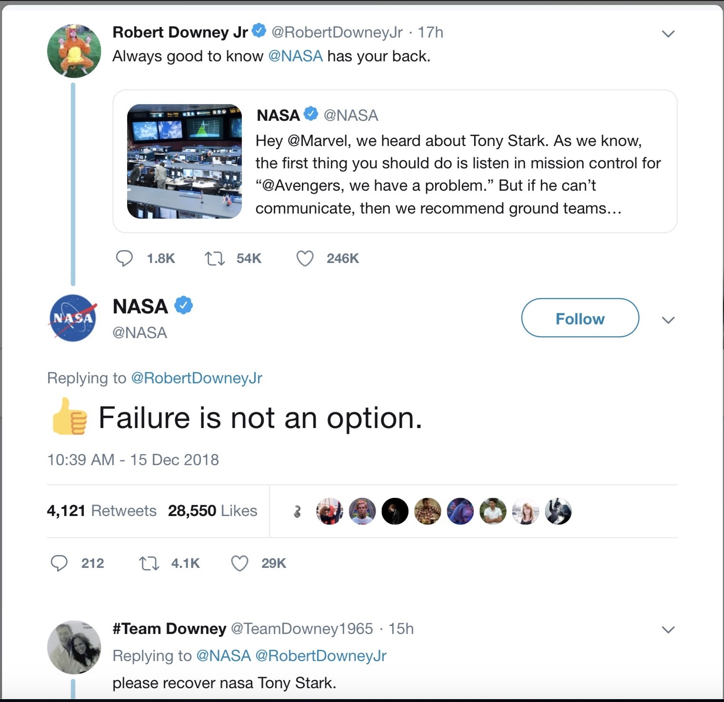Click Robert Downey Jr's profile avatar
This screenshot has width=724, height=702.
pos(74,51)
